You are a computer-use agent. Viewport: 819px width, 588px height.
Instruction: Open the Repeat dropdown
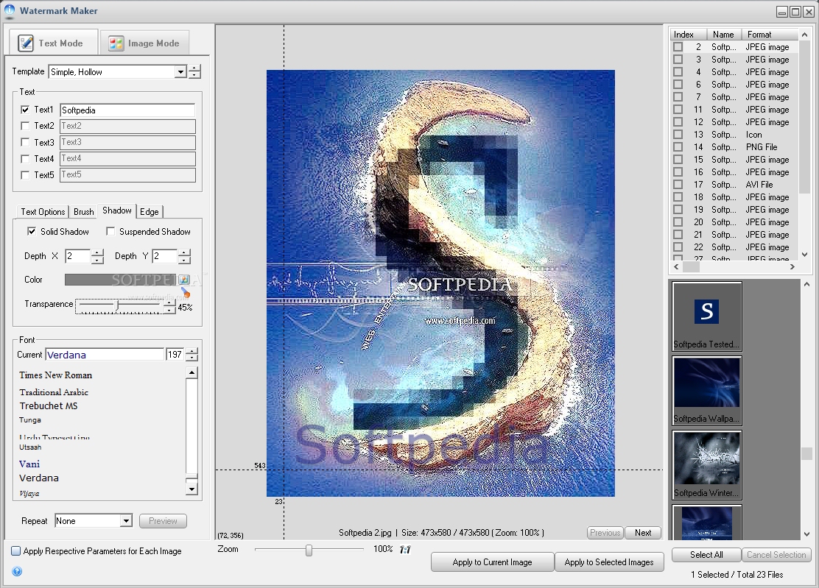tap(126, 521)
